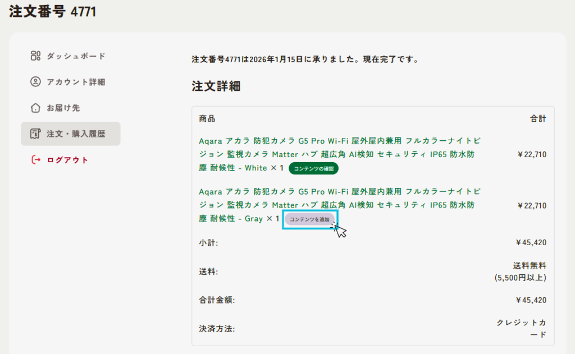
Task: Click the 注文番号 4771 page heading
Action: (x=52, y=12)
